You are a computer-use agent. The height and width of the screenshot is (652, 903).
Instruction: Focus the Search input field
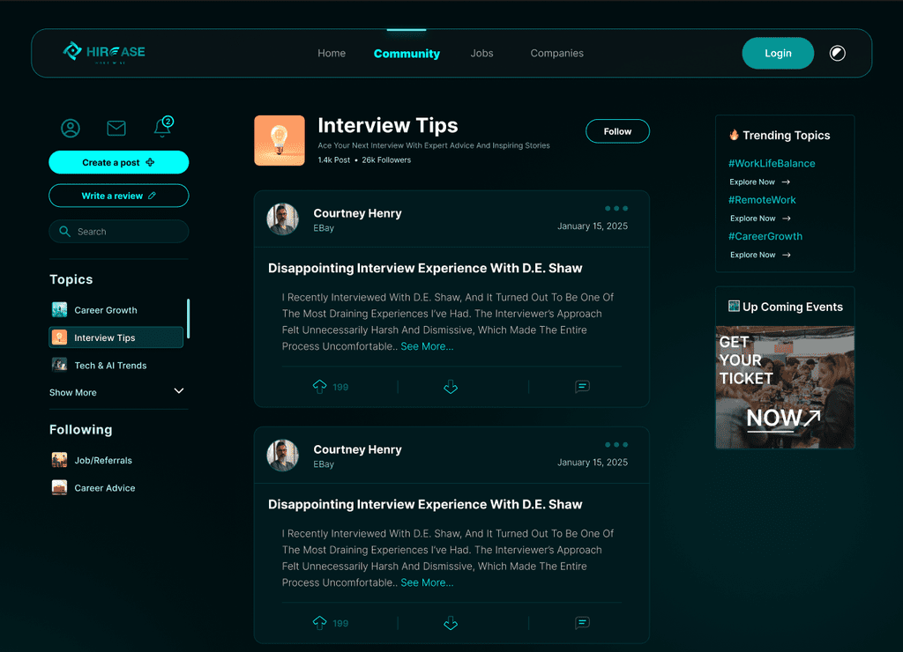click(119, 232)
